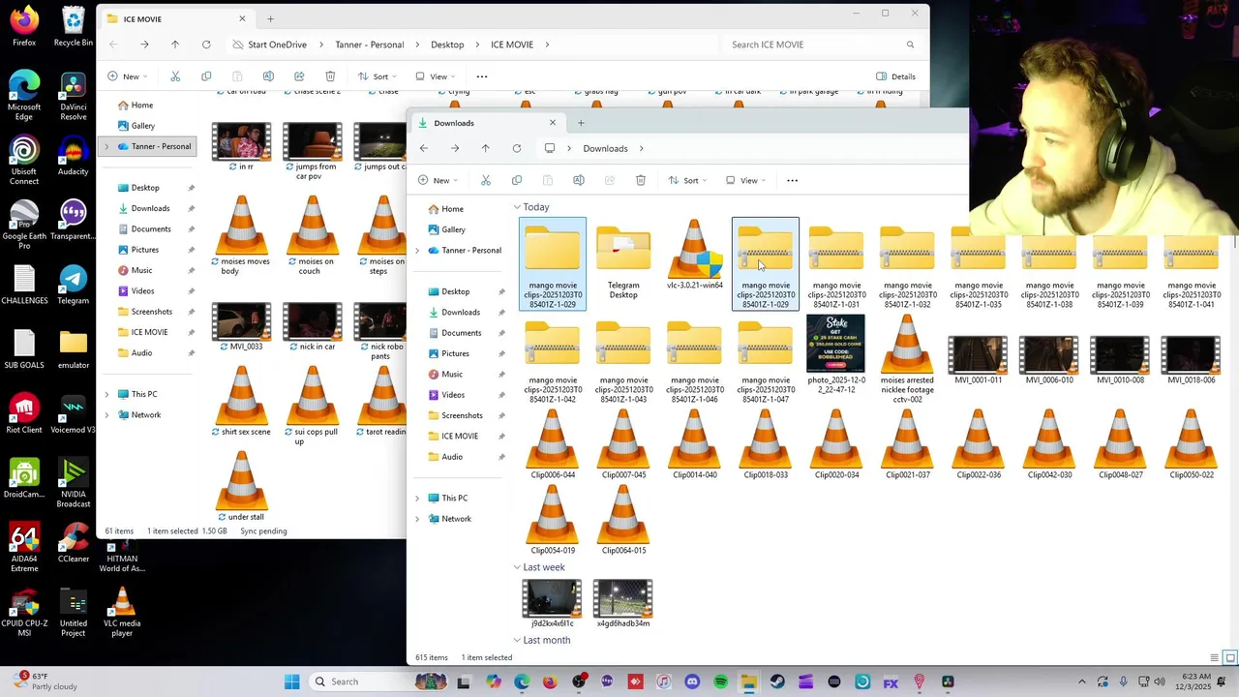The width and height of the screenshot is (1239, 697).
Task: Open Discord from the taskbar
Action: (692, 682)
